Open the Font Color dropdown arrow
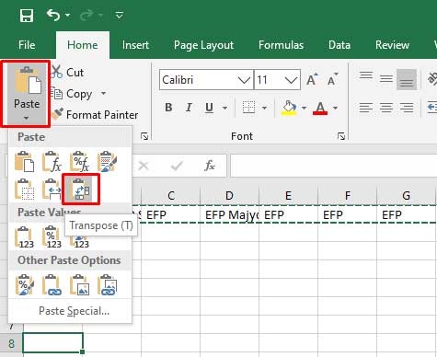 [335, 108]
